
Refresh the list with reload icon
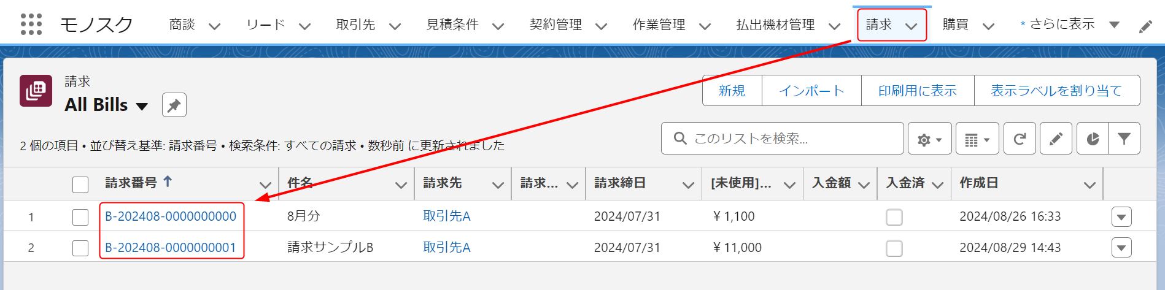pyautogui.click(x=1020, y=139)
